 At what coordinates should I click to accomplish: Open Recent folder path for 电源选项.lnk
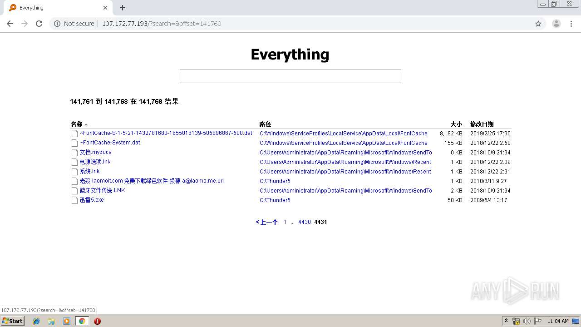pos(345,162)
